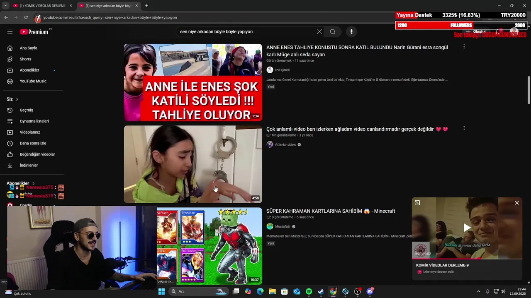Go to İzle Şimdi channel name
The width and height of the screenshot is (531, 298).
tap(283, 70)
